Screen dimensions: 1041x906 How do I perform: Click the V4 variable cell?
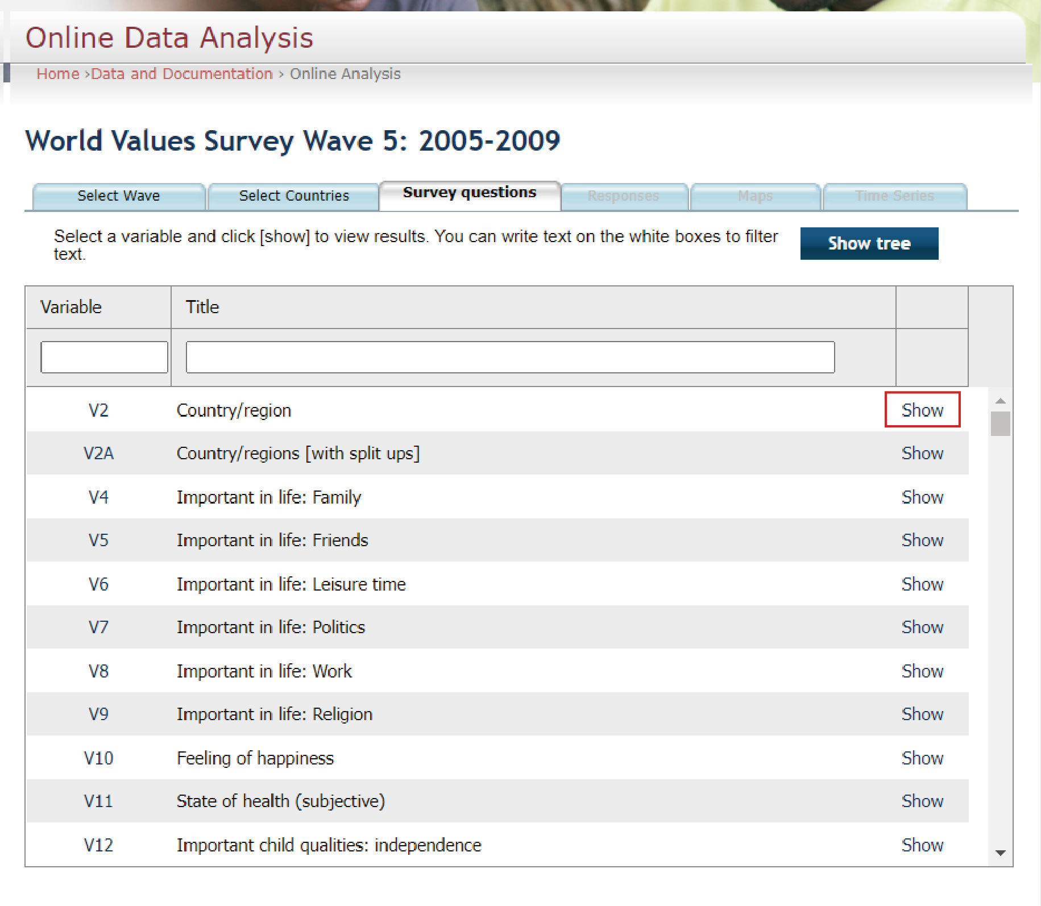click(98, 497)
